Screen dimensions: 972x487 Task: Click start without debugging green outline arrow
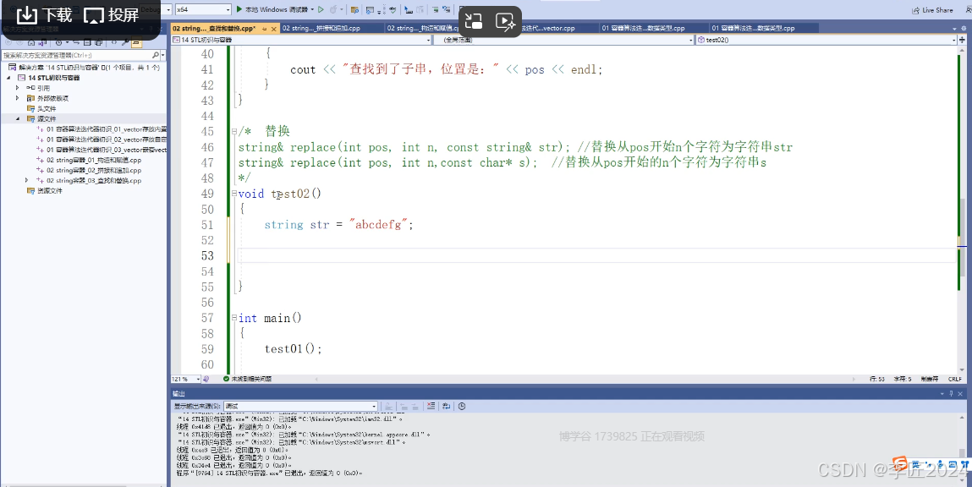(x=321, y=9)
